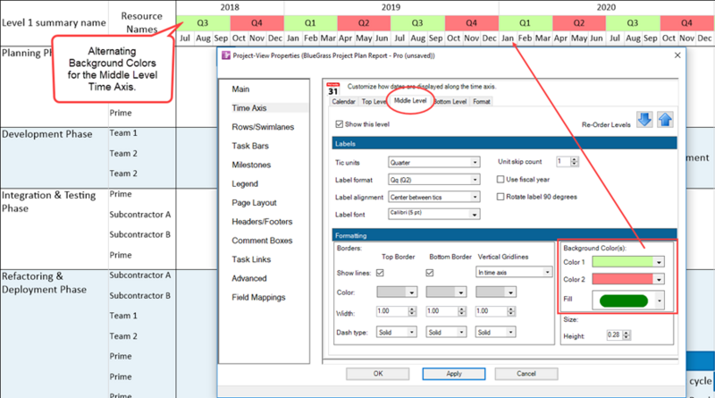The width and height of the screenshot is (715, 398).
Task: Close the Project-View Properties dialog
Action: [x=677, y=55]
